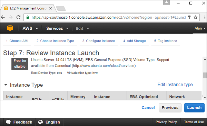Open the Edit dropdown menu
The width and height of the screenshot is (207, 126).
(82, 28)
